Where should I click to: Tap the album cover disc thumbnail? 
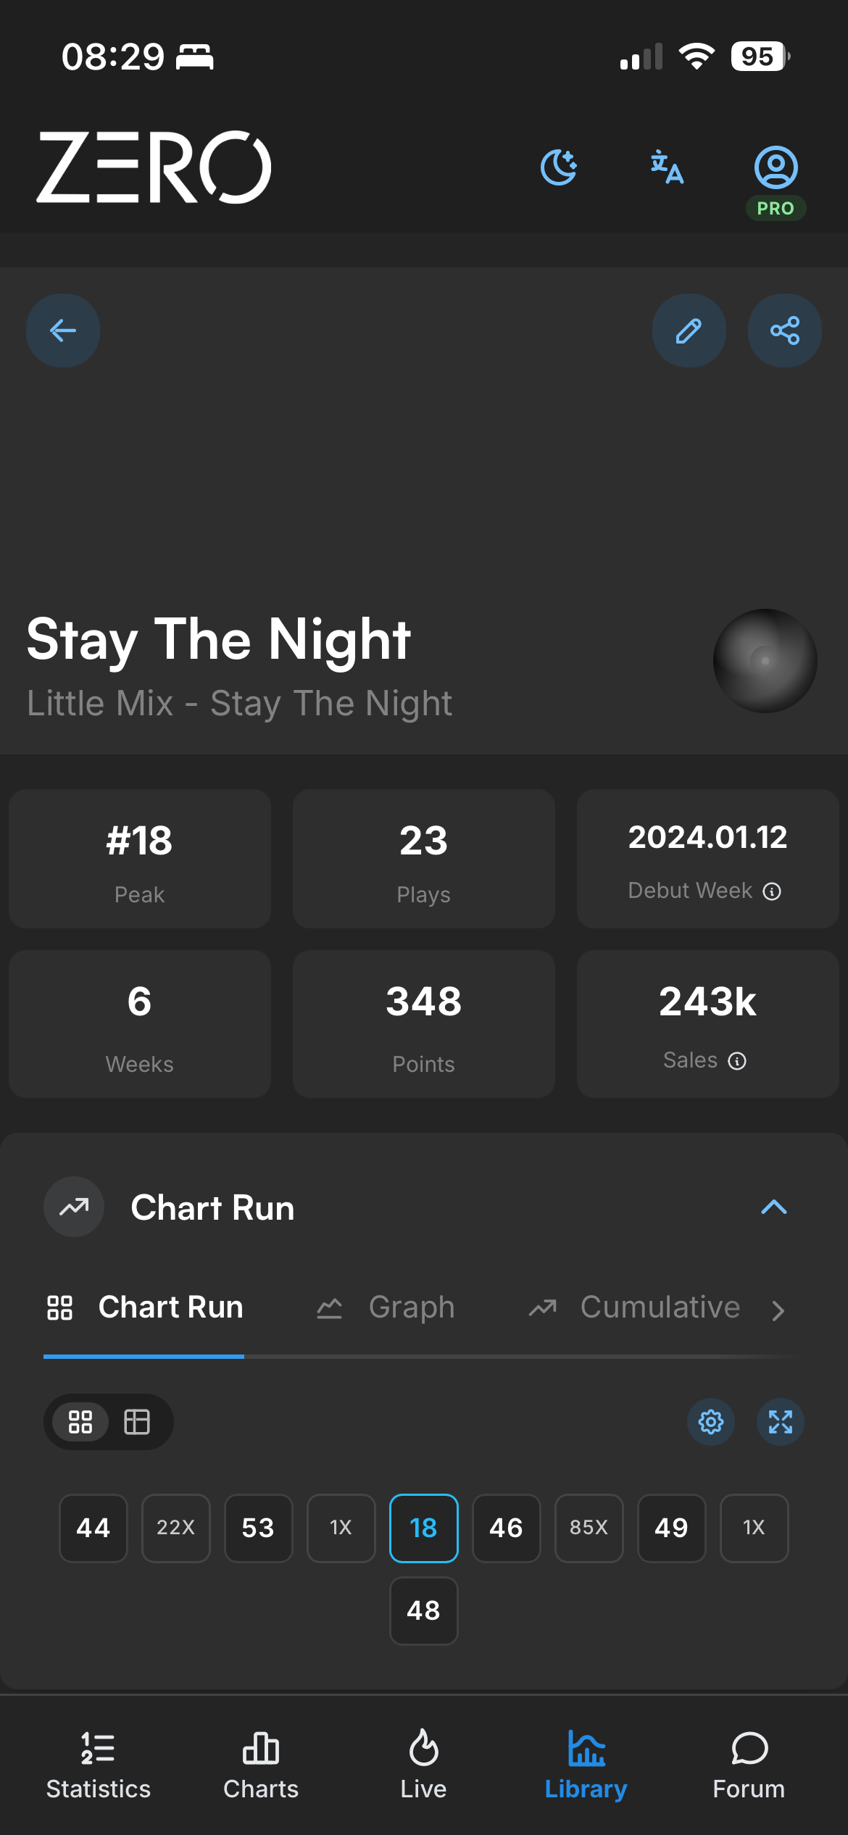pyautogui.click(x=765, y=660)
